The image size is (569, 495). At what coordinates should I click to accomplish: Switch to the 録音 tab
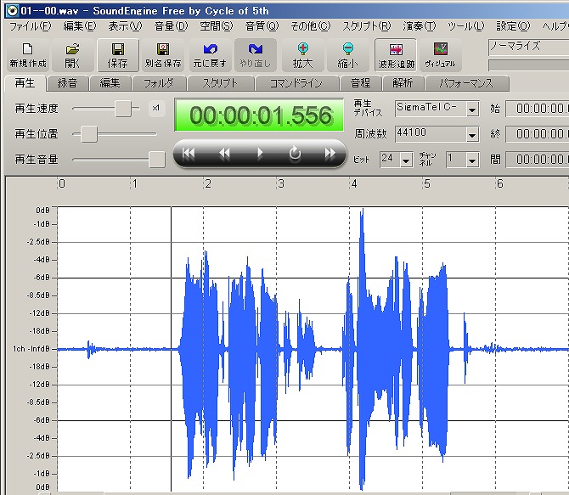click(67, 83)
